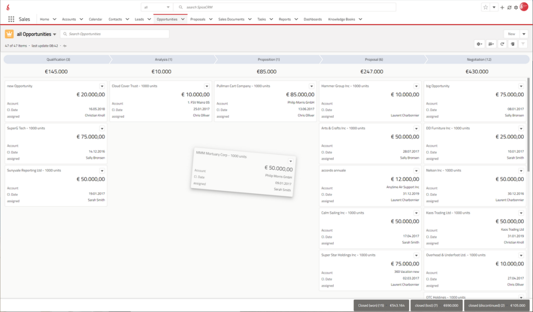Open actions menu on Hammer Group Inc card
The width and height of the screenshot is (533, 312).
tap(416, 86)
